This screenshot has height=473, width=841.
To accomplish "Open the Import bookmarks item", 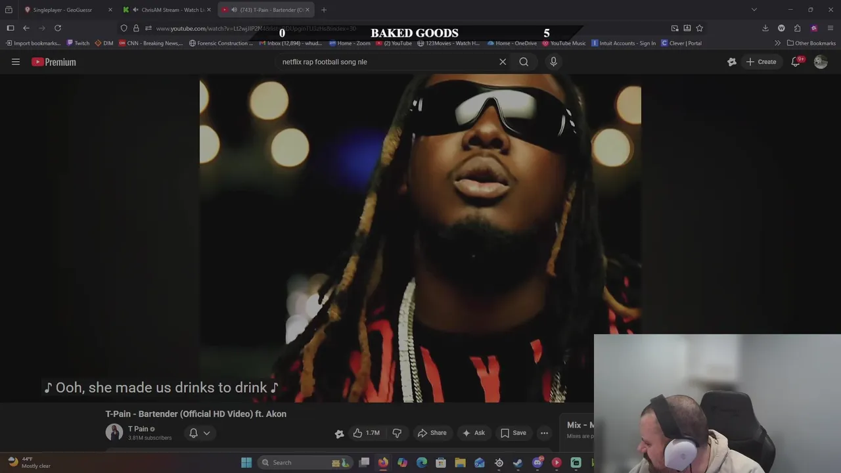I will 33,43.
